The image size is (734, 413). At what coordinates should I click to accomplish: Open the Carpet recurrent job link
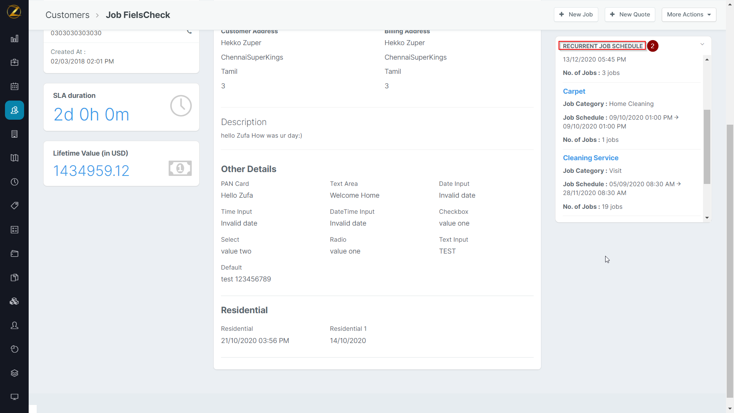[574, 91]
